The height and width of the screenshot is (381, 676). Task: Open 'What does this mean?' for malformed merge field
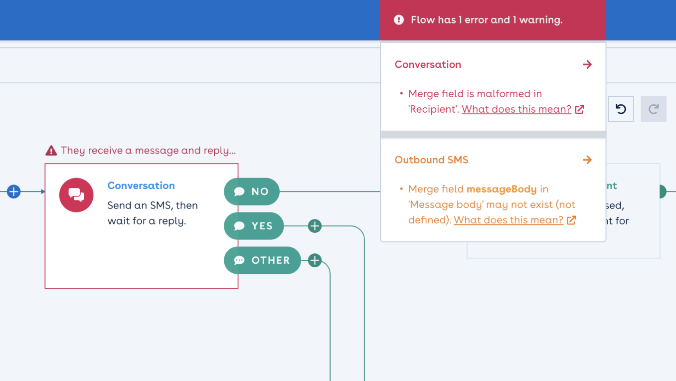pyautogui.click(x=516, y=110)
